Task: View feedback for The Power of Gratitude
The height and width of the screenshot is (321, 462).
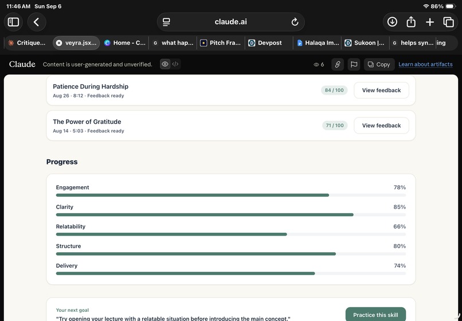Action: point(381,126)
